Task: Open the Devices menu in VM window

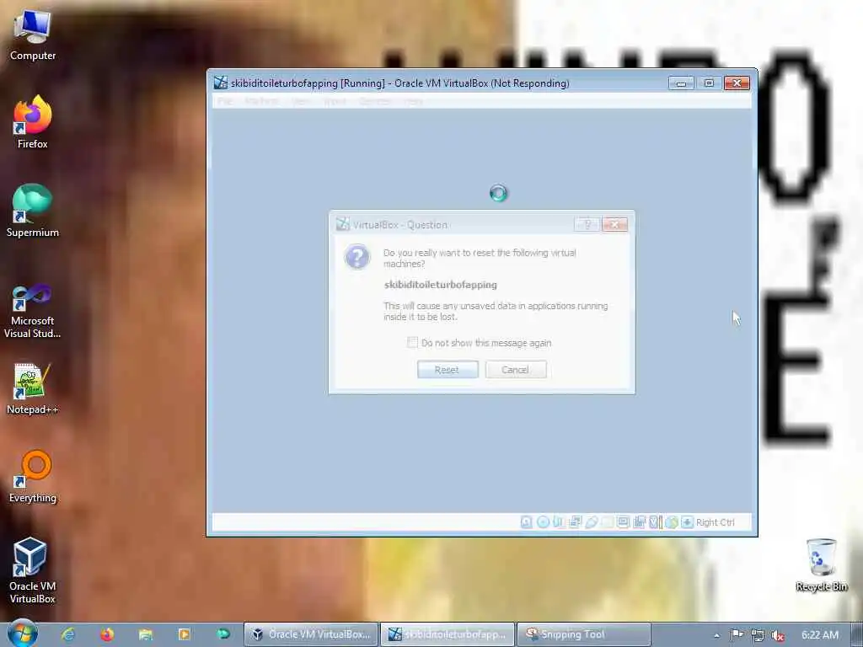Action: (375, 101)
